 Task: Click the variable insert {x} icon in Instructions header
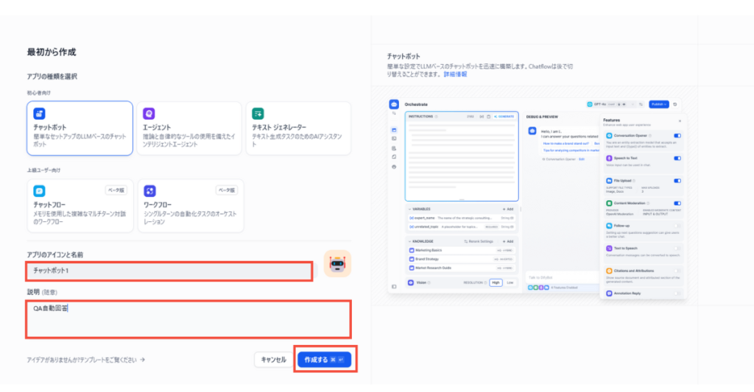pos(482,117)
